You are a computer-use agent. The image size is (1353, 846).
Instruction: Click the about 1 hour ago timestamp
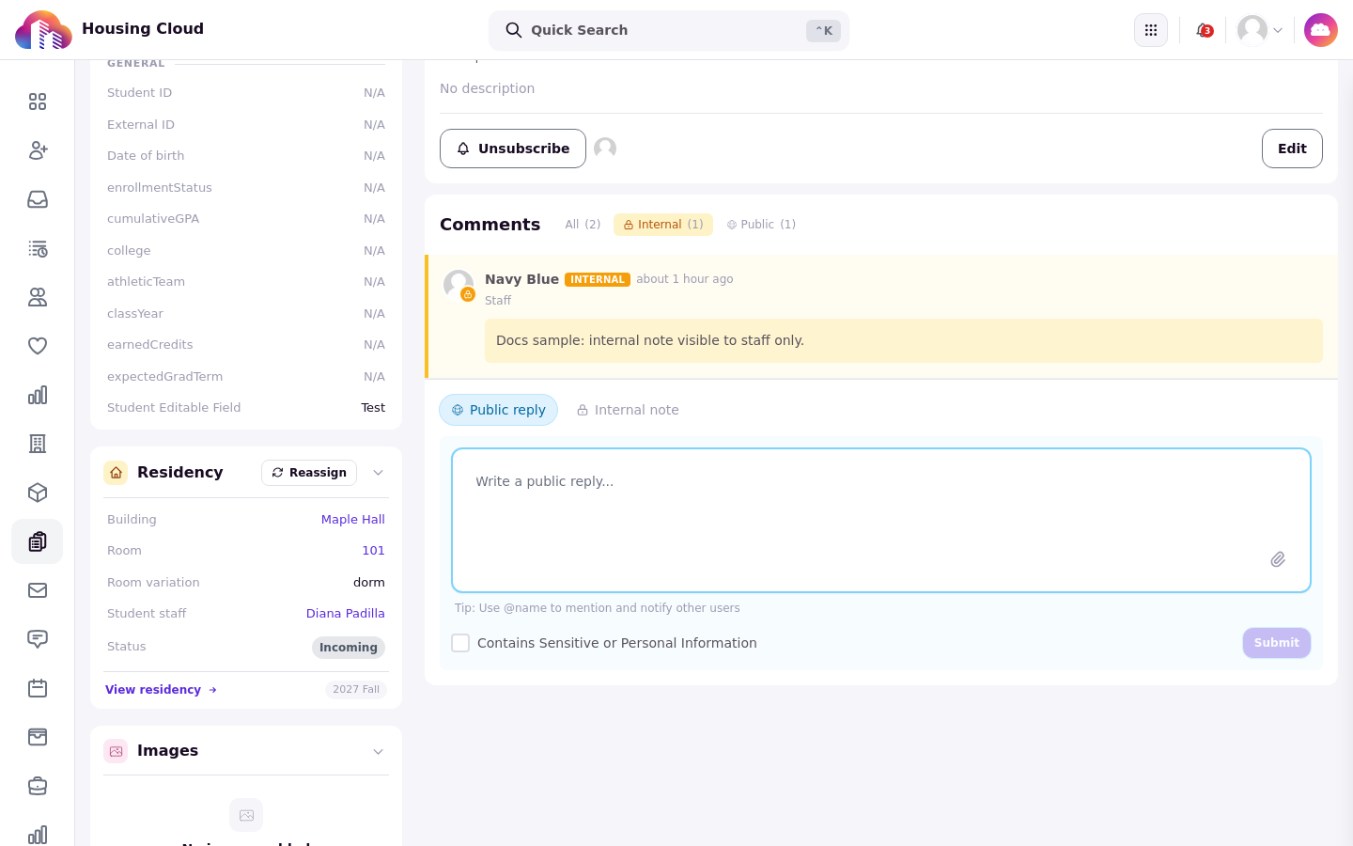coord(685,279)
